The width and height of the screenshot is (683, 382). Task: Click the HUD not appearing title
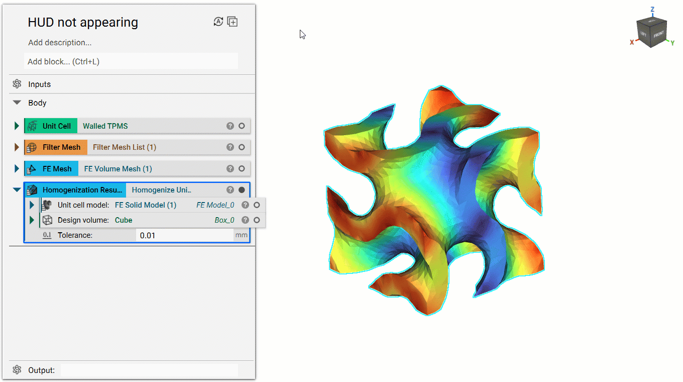coord(83,22)
